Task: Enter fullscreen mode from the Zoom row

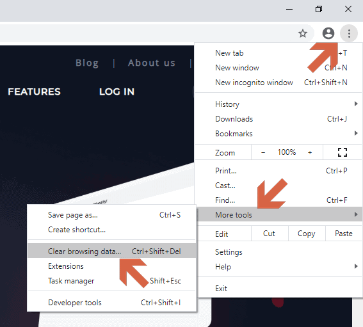Action: (343, 152)
